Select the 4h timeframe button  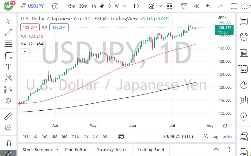click(102, 6)
